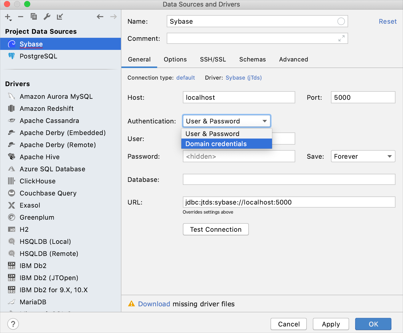403x333 pixels.
Task: Click the Duplicate data source icon
Action: [x=34, y=17]
